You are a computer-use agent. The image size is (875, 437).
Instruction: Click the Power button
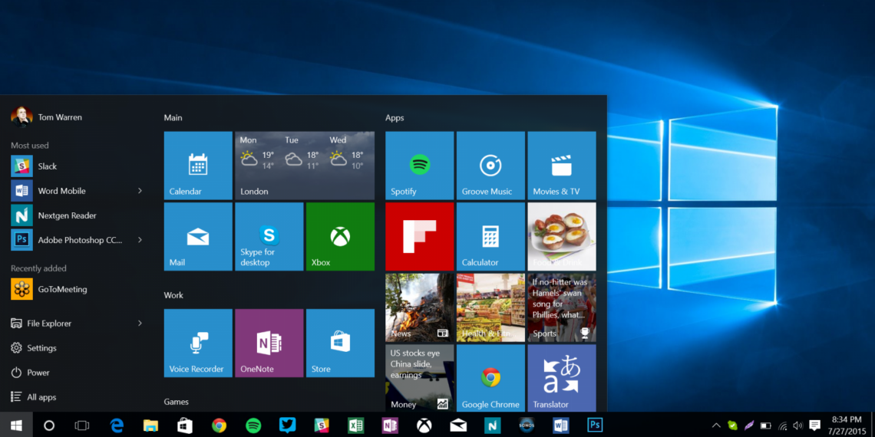(38, 373)
